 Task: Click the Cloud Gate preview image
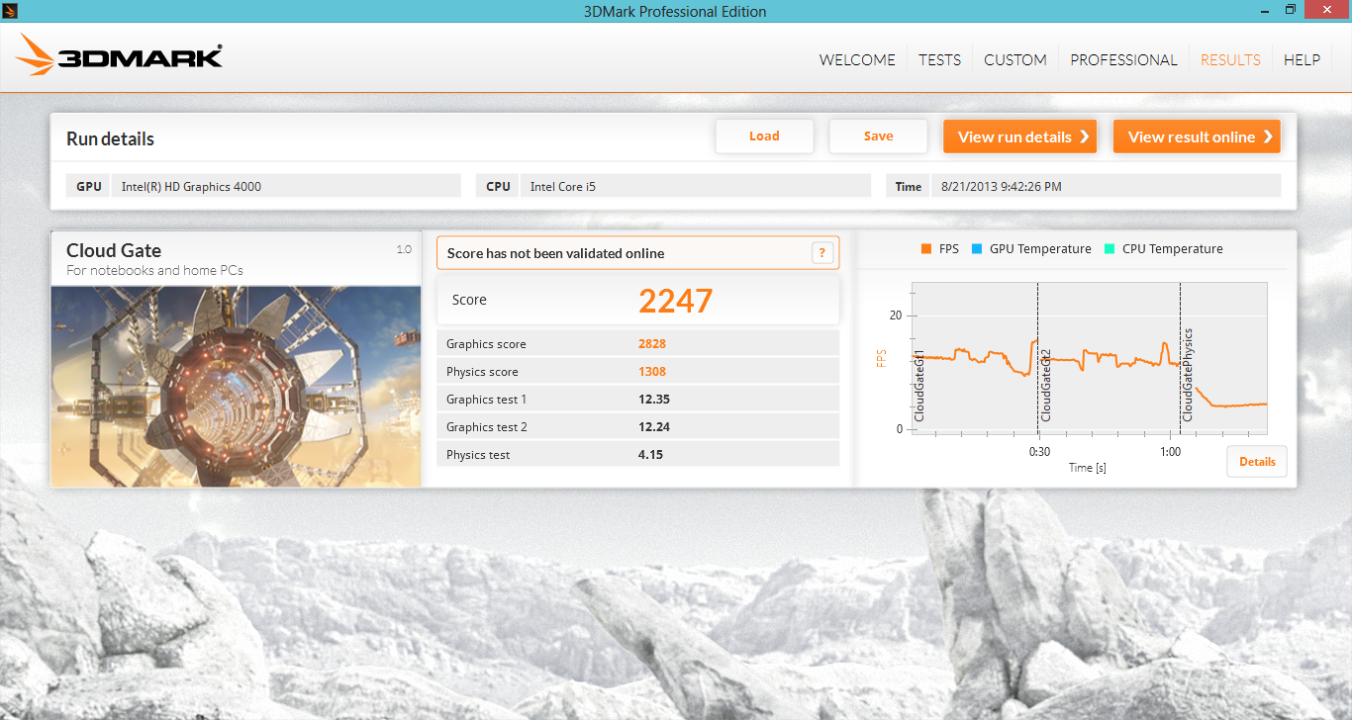(236, 387)
